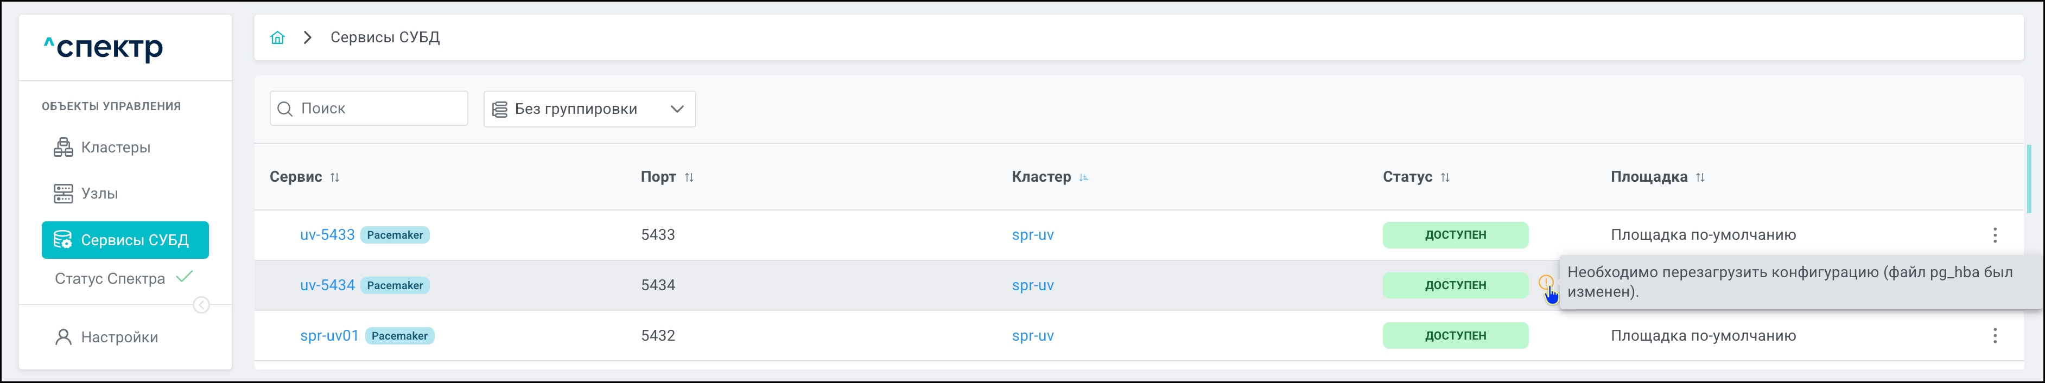Open the spr-uv01 service link
This screenshot has height=383, width=2045.
coord(329,335)
